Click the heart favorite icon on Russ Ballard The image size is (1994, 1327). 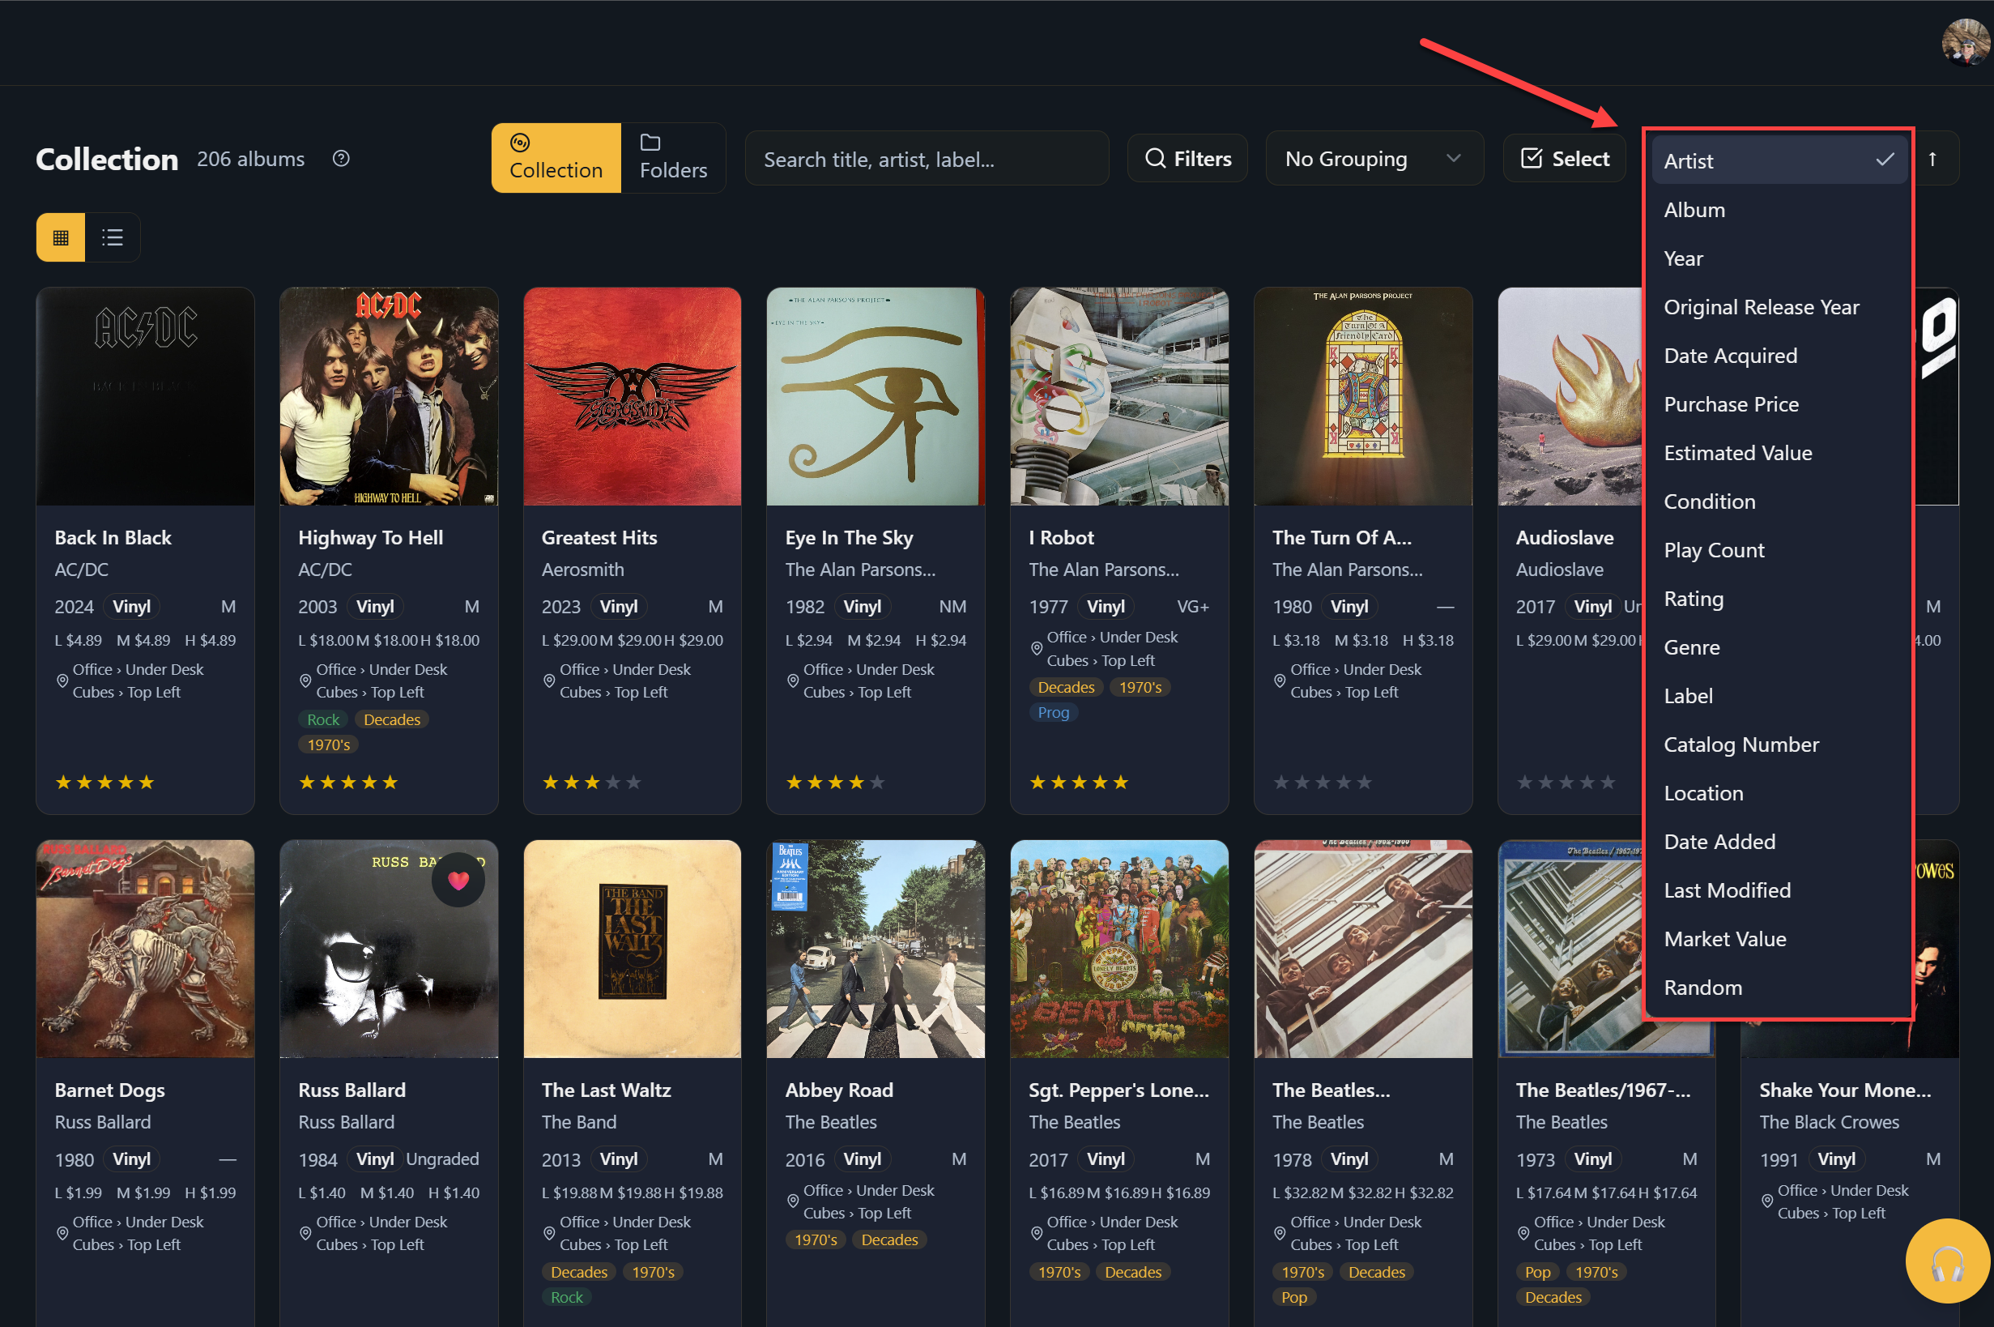point(458,880)
